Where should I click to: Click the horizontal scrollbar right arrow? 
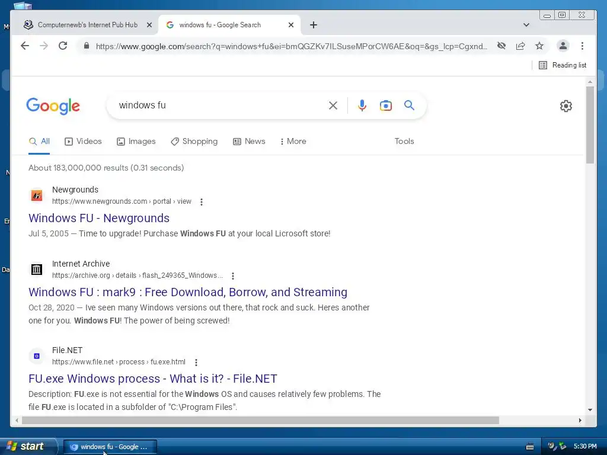(x=580, y=420)
